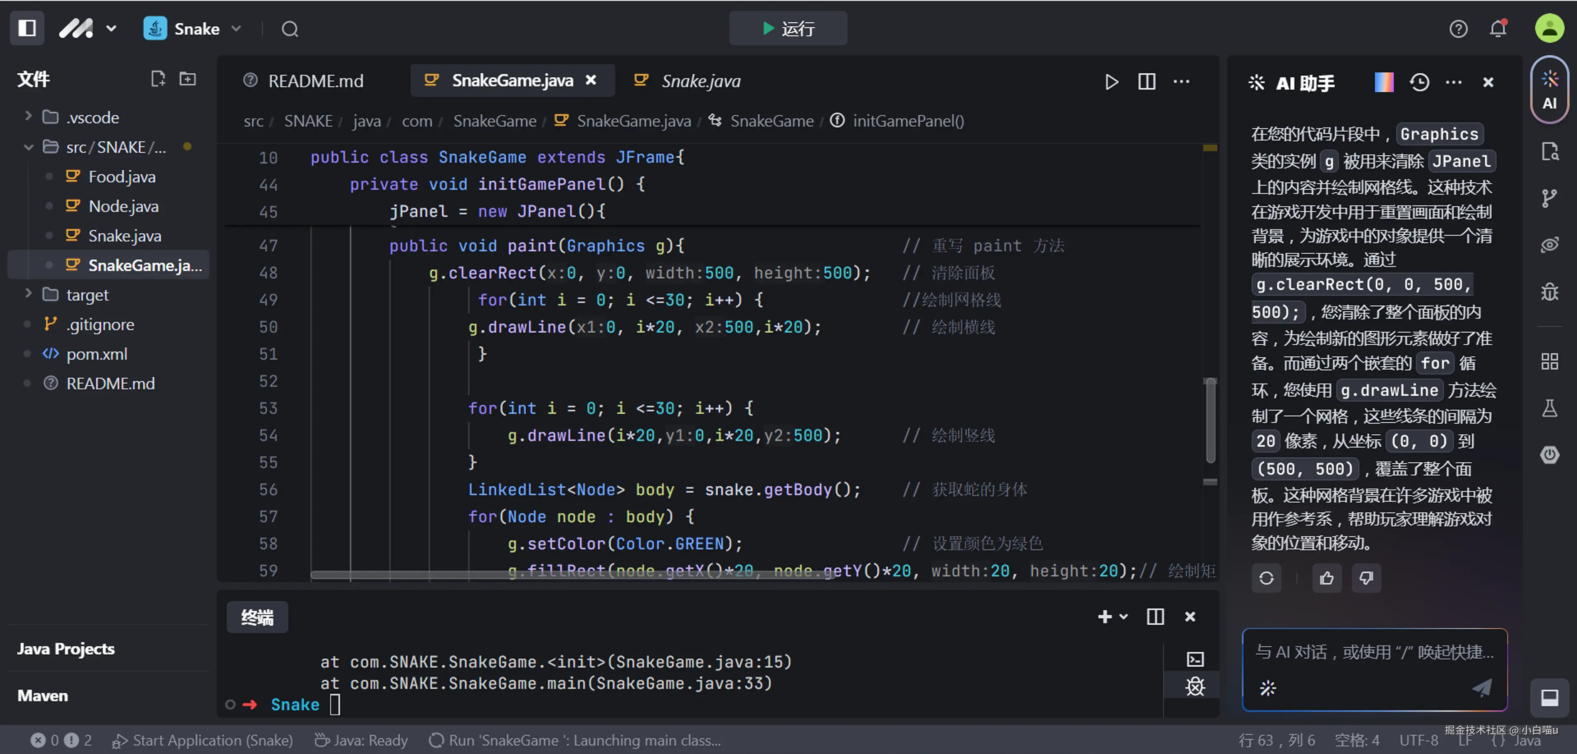Viewport: 1577px width, 754px height.
Task: Click the split editor icon in tab bar
Action: point(1146,82)
